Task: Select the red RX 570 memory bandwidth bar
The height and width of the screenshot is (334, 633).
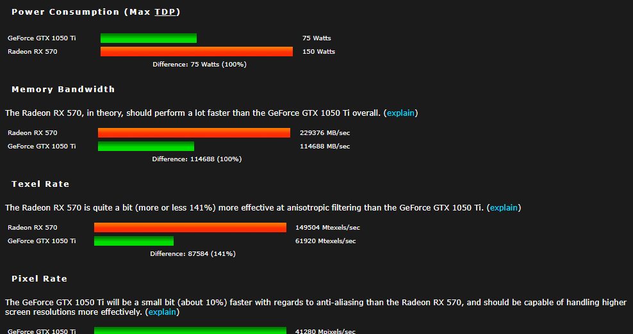Action: pos(194,133)
